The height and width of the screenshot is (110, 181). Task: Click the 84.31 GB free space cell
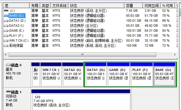151,31
